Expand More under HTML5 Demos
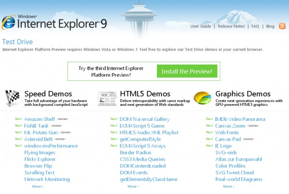The image size is (289, 194). pos(133,186)
